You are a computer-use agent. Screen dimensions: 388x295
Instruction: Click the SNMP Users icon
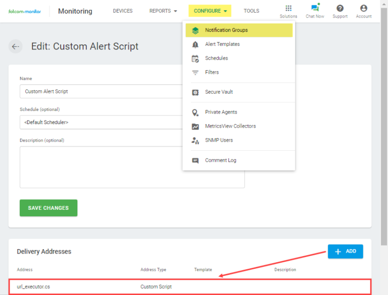(196, 141)
